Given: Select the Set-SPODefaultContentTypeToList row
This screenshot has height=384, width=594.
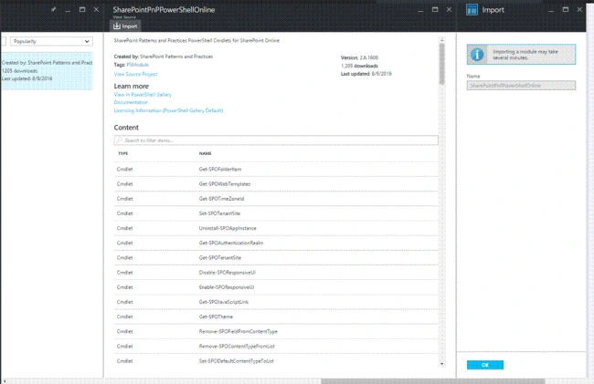Looking at the screenshot, I should coord(276,361).
